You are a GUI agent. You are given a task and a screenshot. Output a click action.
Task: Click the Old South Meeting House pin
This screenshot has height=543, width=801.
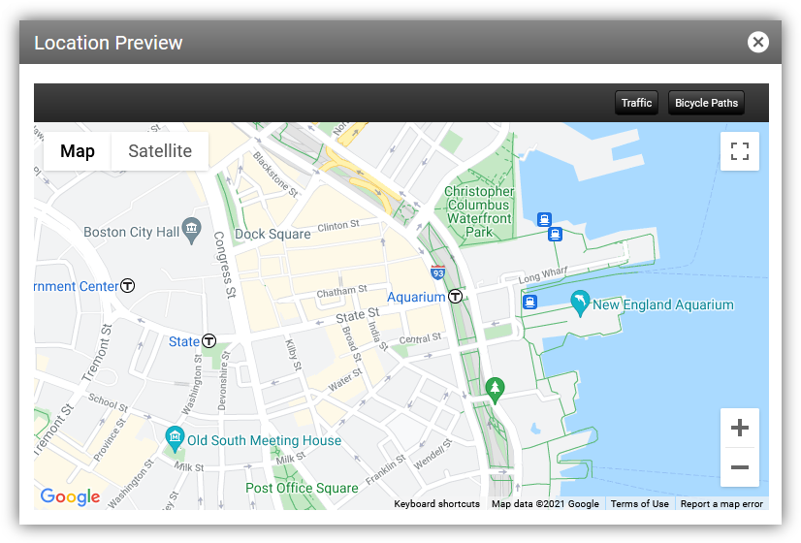pyautogui.click(x=175, y=438)
